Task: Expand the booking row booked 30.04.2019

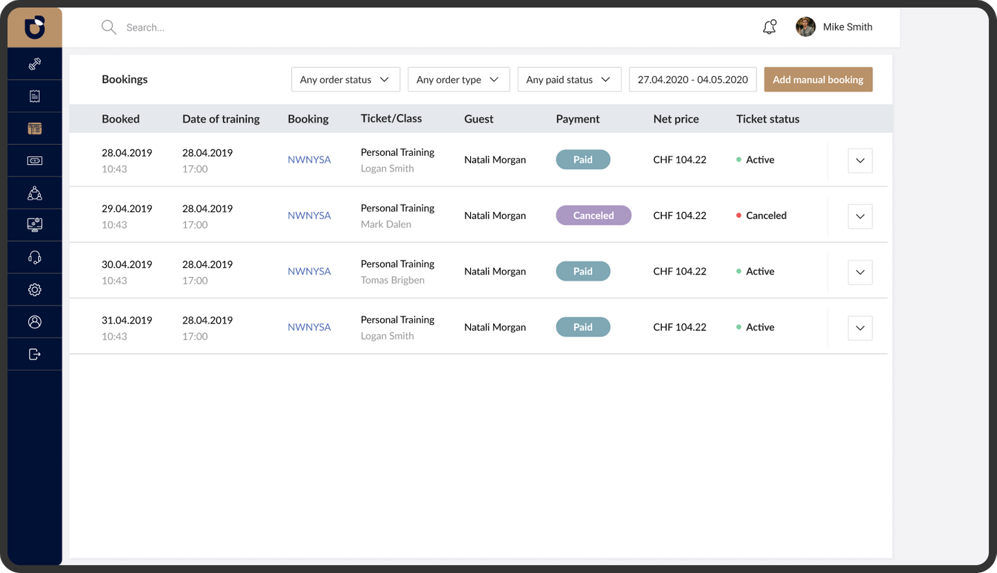Action: coord(860,272)
